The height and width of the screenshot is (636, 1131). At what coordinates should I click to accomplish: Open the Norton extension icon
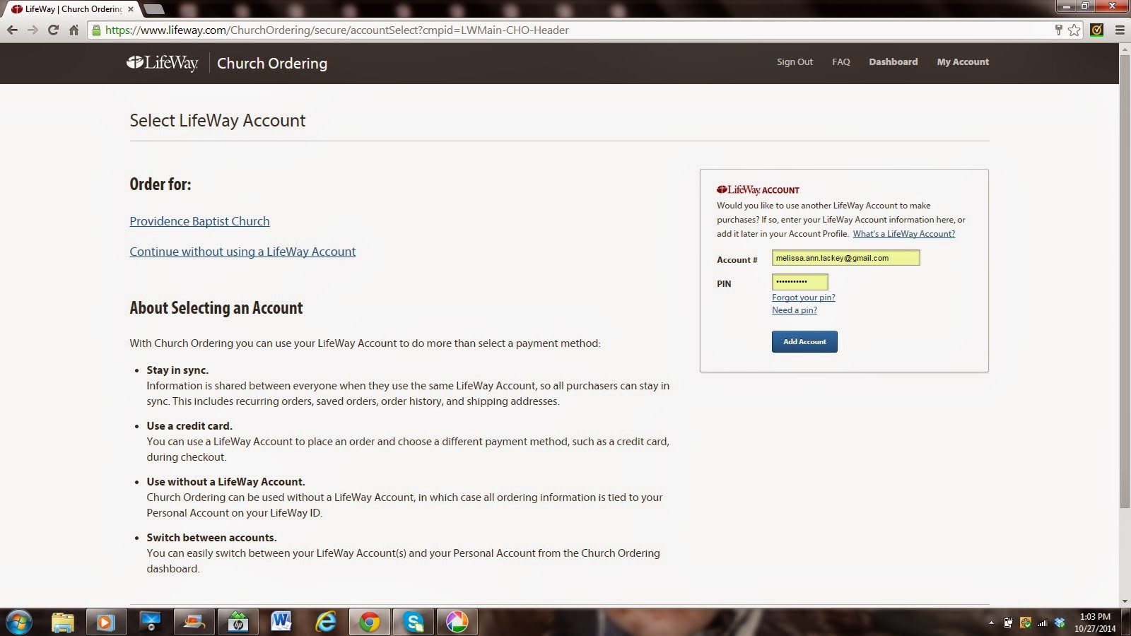pos(1097,30)
